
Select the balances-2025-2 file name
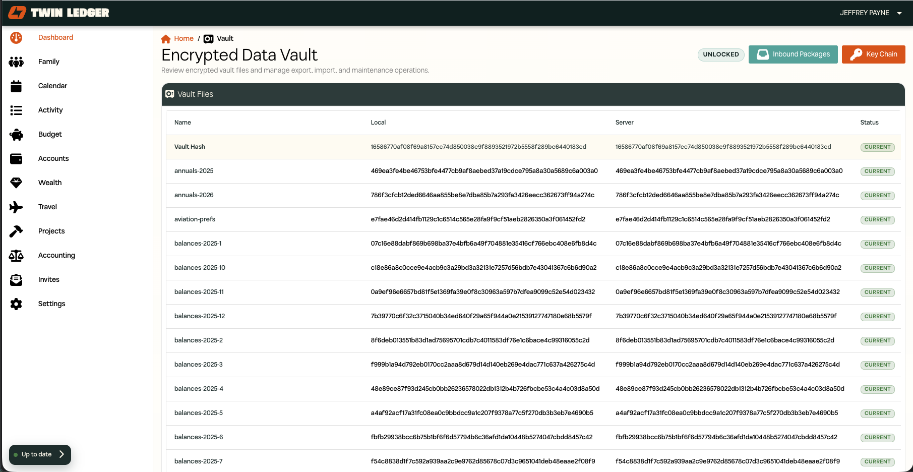tap(199, 340)
